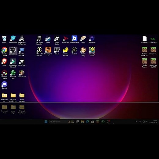The image size is (159, 159).
Task: Launch The Escapists 2 shortcut
Action: 48,51
